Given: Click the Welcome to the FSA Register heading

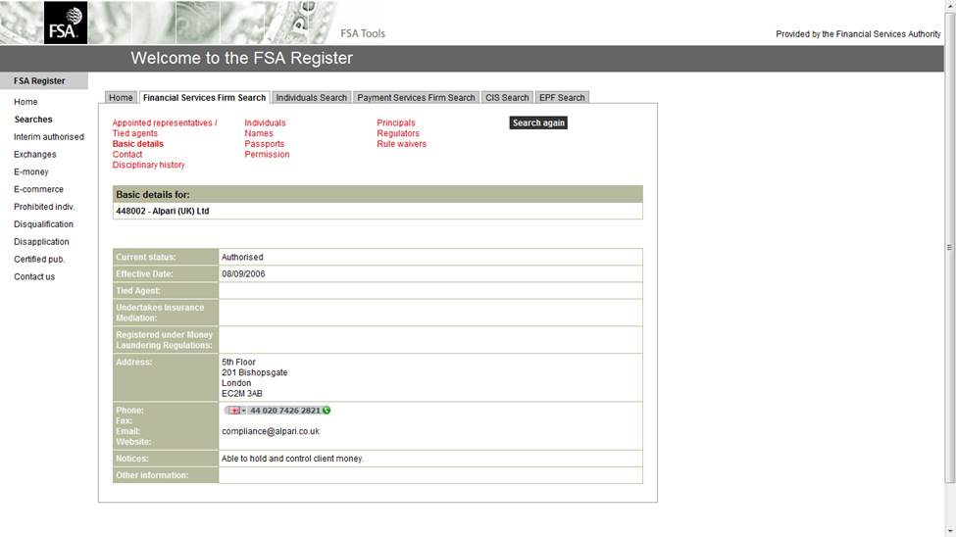Looking at the screenshot, I should pos(241,58).
